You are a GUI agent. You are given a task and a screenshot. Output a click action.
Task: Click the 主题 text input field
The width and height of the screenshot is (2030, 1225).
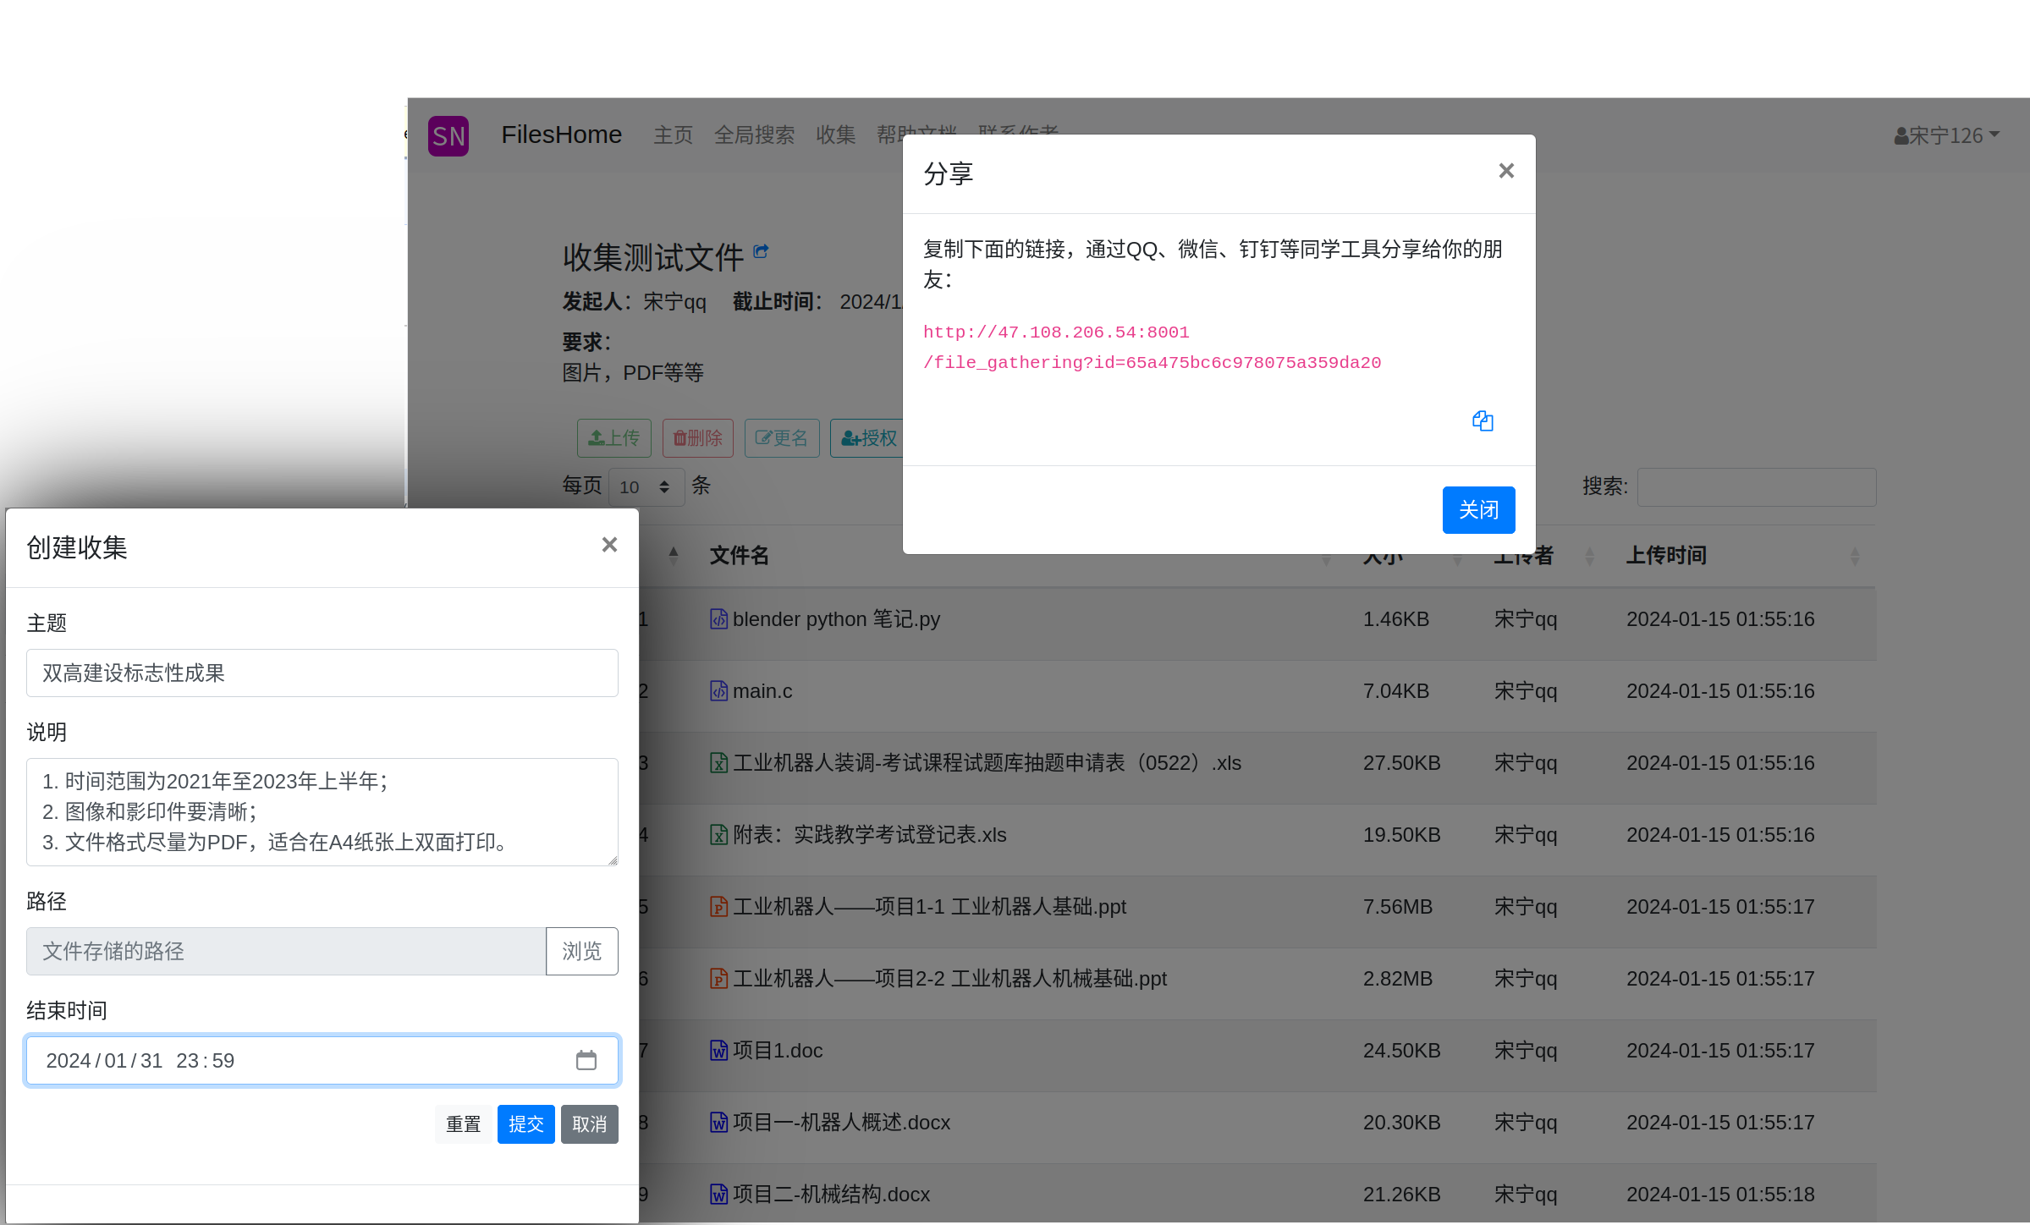click(322, 673)
